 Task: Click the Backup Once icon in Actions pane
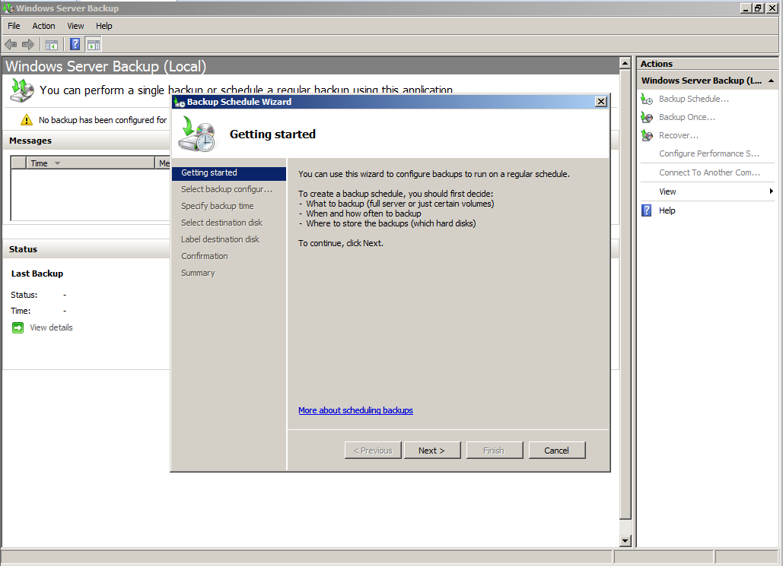pyautogui.click(x=647, y=117)
